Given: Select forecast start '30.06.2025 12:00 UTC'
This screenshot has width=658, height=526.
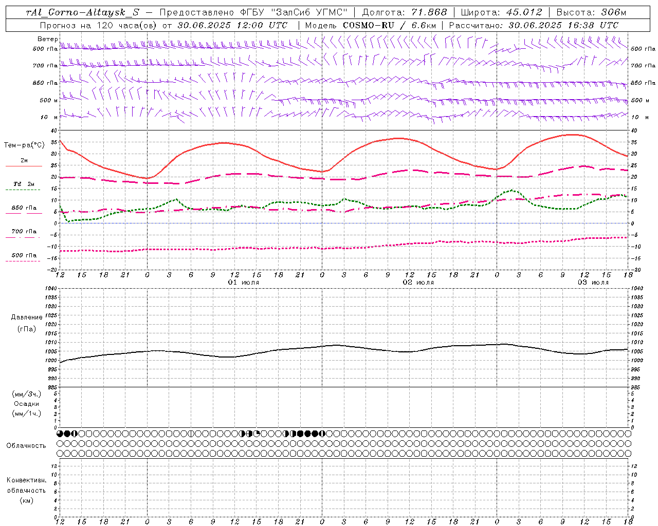Looking at the screenshot, I should point(232,25).
